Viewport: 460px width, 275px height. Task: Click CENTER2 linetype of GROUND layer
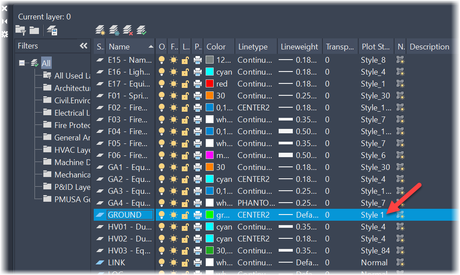click(x=253, y=215)
